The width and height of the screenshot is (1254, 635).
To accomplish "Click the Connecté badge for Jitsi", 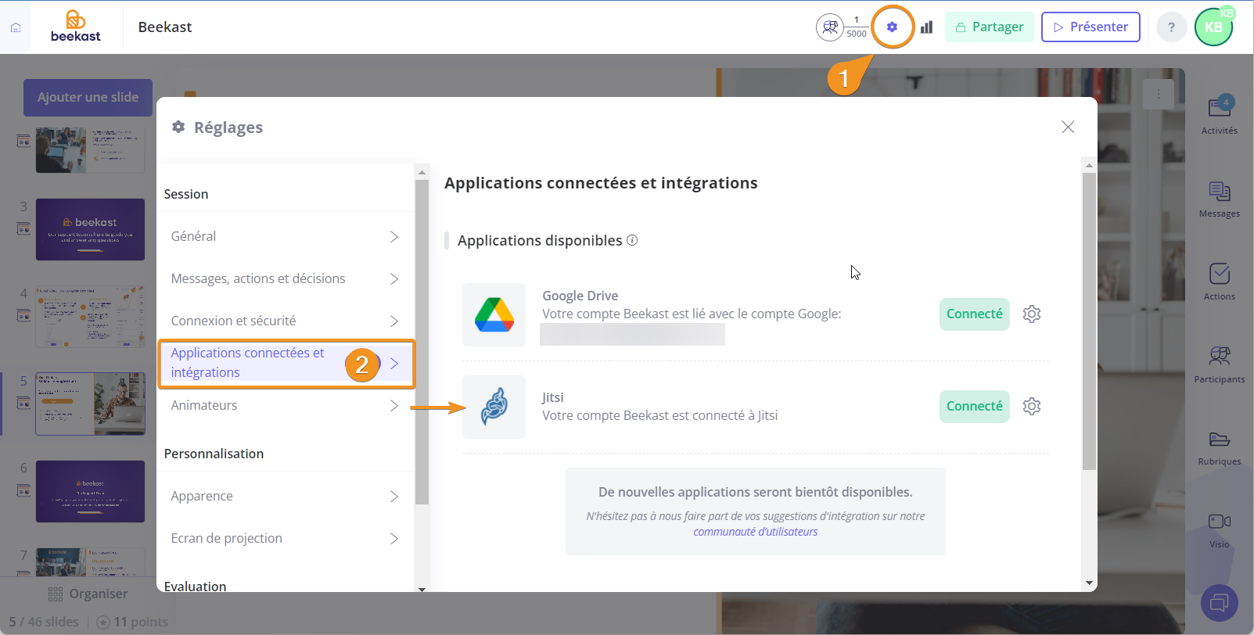I will (975, 407).
